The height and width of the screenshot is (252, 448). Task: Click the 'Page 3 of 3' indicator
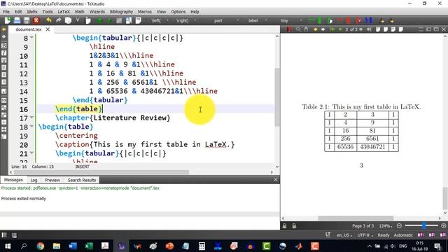[363, 225]
